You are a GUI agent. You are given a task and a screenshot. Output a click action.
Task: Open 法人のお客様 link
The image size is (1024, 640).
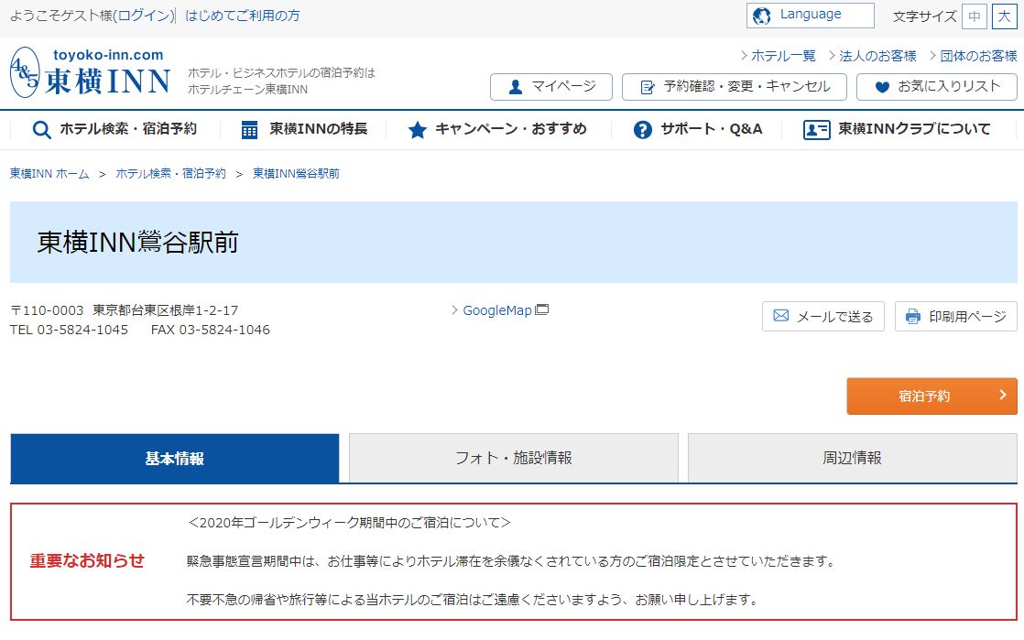[x=877, y=56]
